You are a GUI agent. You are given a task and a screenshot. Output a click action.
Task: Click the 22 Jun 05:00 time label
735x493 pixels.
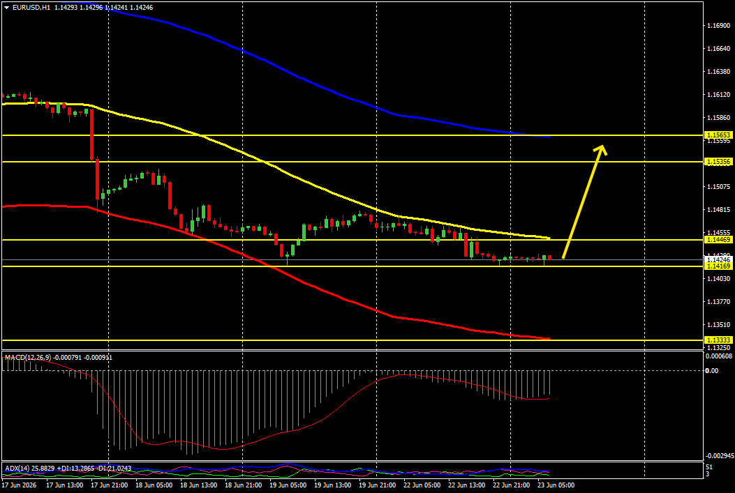click(422, 485)
